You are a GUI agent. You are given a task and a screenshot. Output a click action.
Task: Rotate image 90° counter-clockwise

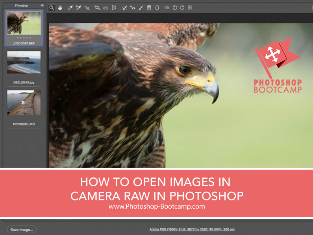click(175, 8)
